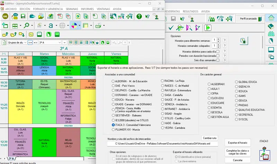Select the SÉNECA - Andalucía radio option
The width and height of the screenshot is (277, 164).
162,104
